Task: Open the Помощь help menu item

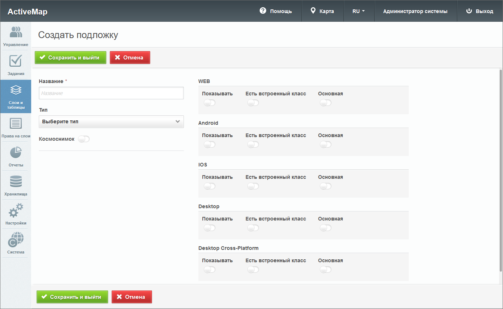Action: coord(276,11)
